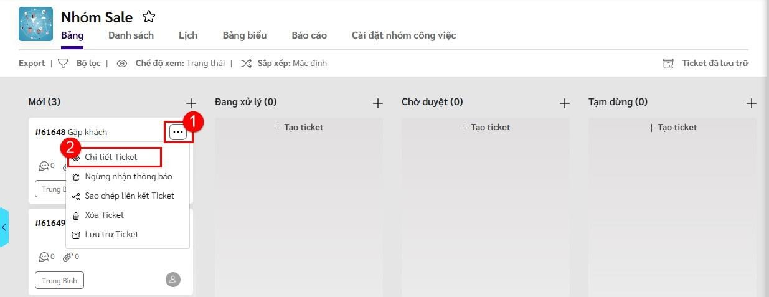Click the Nhóm Sale group logo thumbnail
Viewport: 769px width, 297px height.
[35, 24]
